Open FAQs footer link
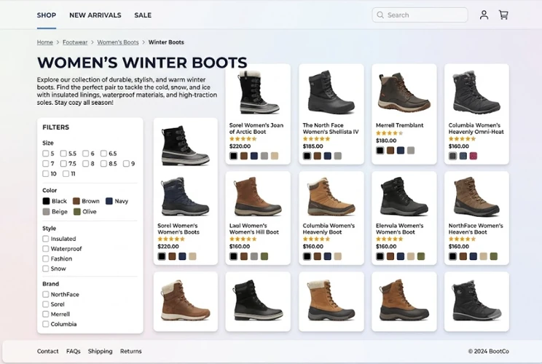 tap(74, 351)
